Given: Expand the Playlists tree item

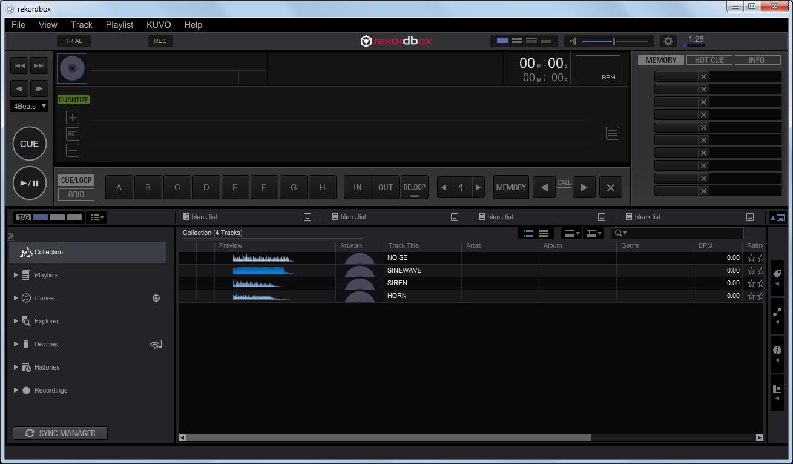Looking at the screenshot, I should pyautogui.click(x=15, y=275).
